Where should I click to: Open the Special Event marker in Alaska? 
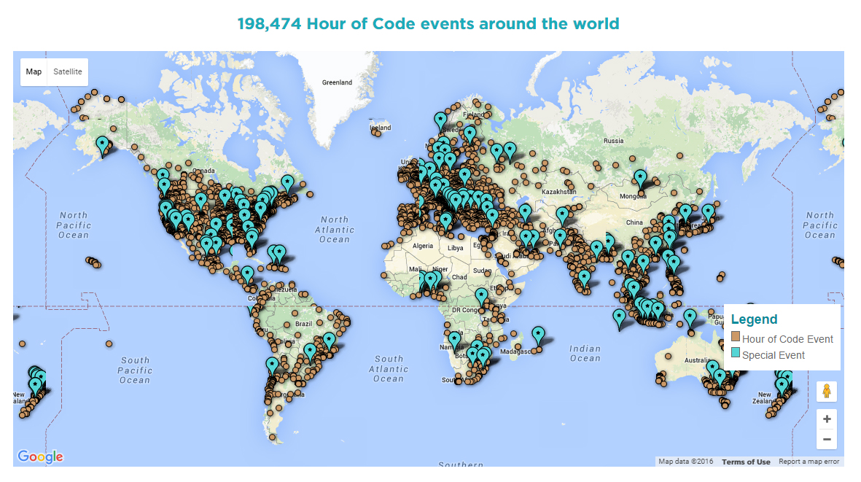(x=103, y=145)
